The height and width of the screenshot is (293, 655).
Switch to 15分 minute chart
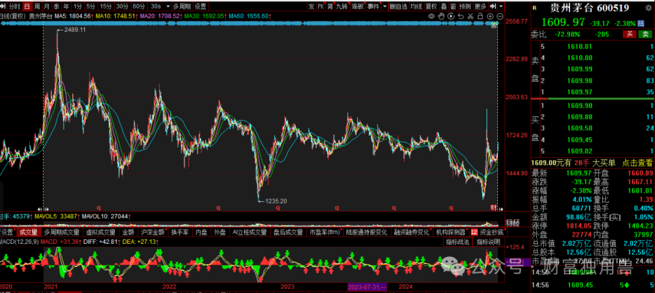(106, 6)
